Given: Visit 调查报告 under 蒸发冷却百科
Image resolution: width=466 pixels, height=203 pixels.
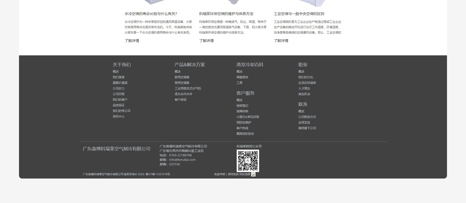Looking at the screenshot, I should (242, 77).
